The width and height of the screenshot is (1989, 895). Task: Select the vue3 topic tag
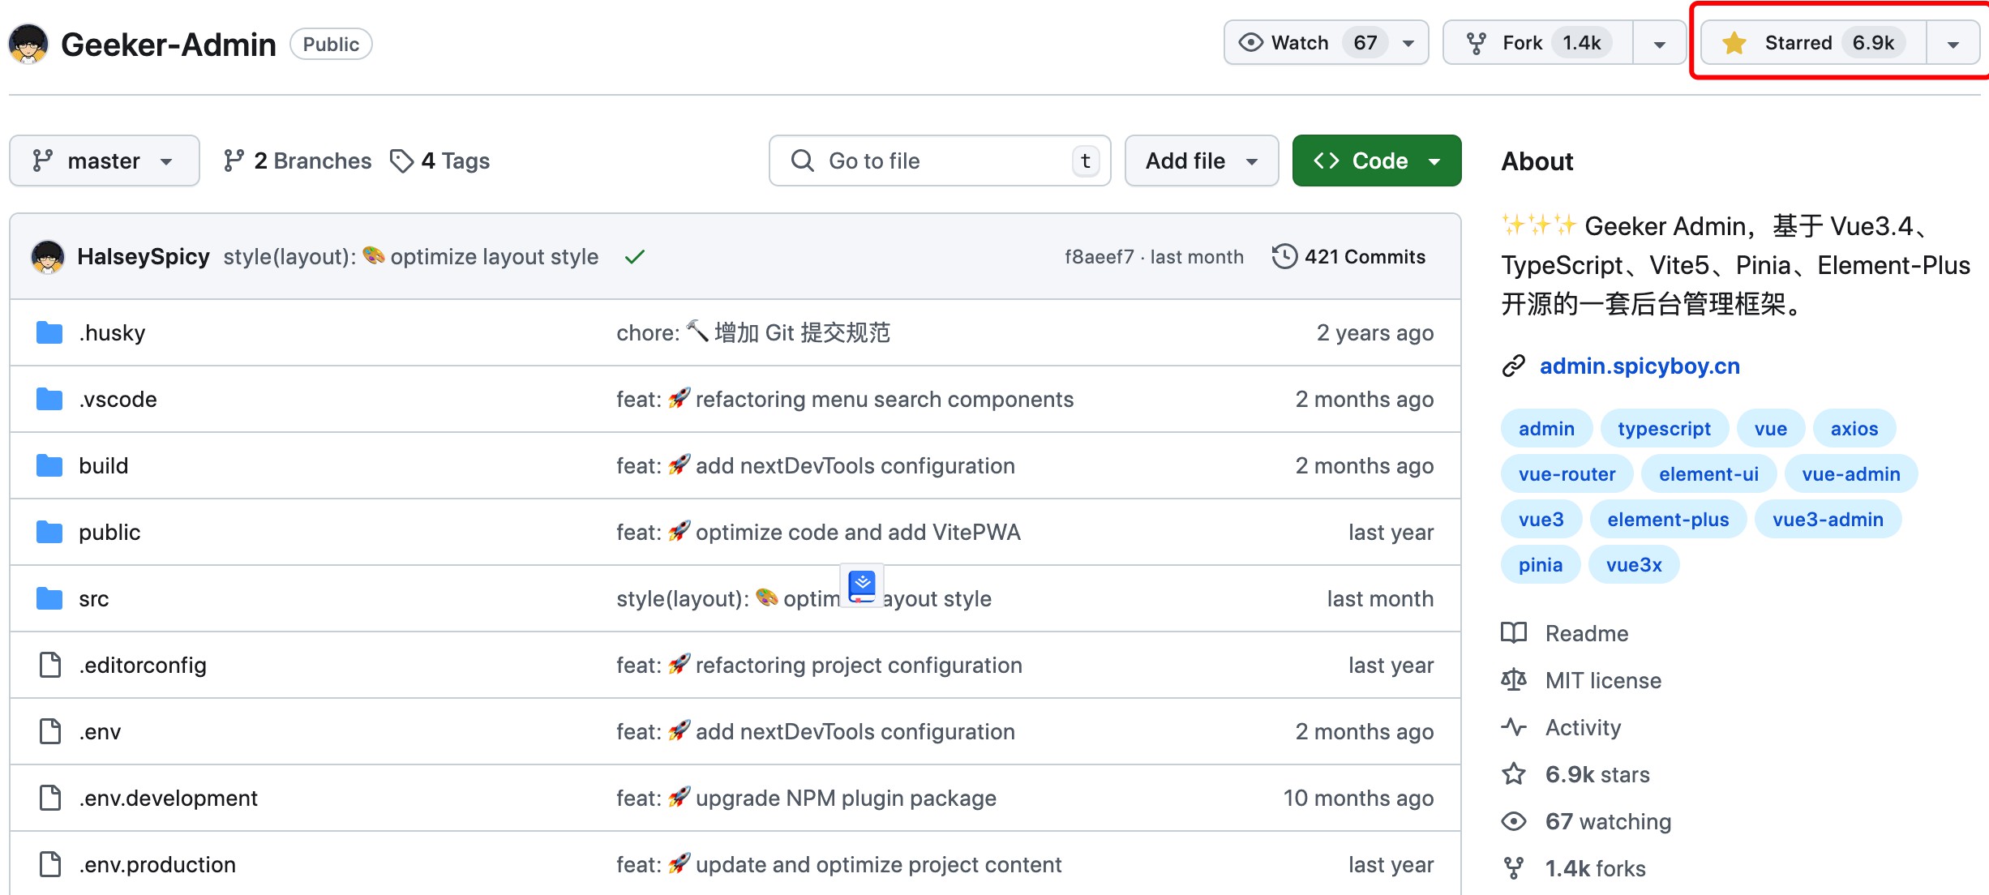point(1541,519)
